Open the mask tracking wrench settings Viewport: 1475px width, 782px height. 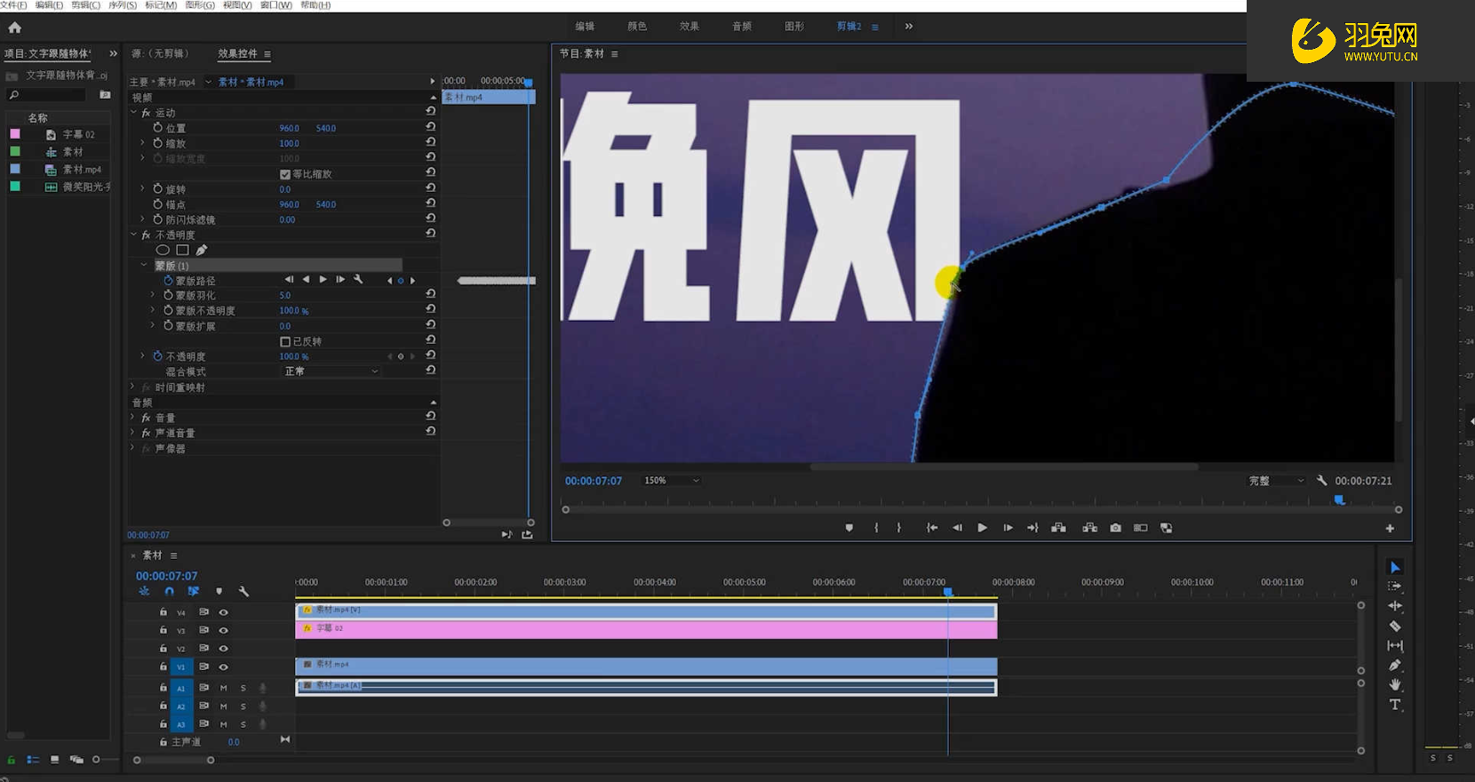coord(358,280)
